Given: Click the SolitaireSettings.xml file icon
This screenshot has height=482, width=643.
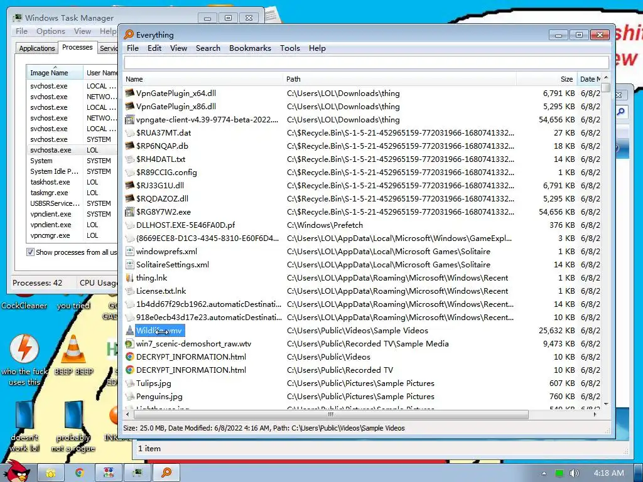Looking at the screenshot, I should point(129,264).
